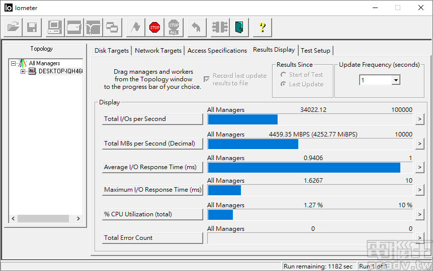Click 34022.12 IOPS value
The image size is (433, 271).
313,110
